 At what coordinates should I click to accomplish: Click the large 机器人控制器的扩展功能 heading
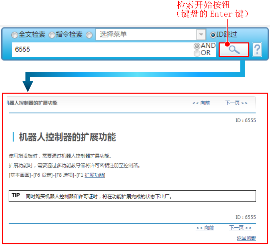point(67,137)
